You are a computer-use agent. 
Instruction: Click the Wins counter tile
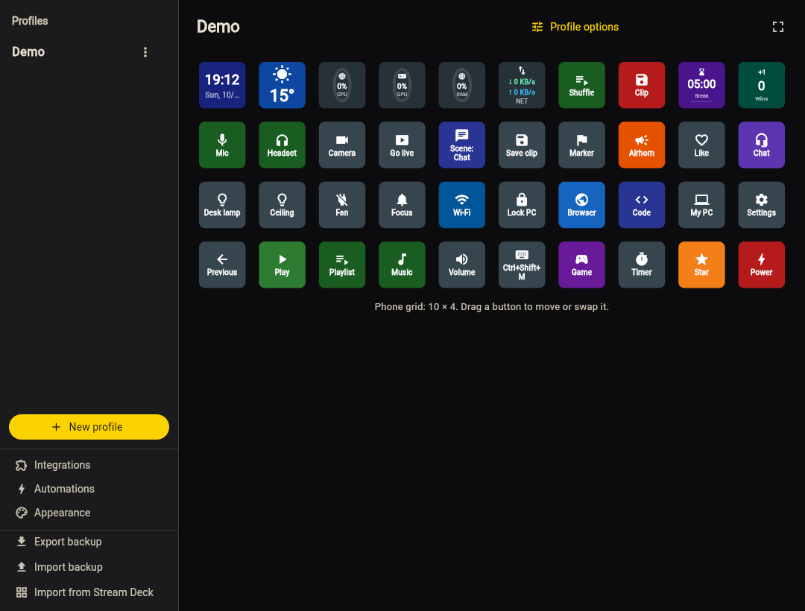coord(761,85)
